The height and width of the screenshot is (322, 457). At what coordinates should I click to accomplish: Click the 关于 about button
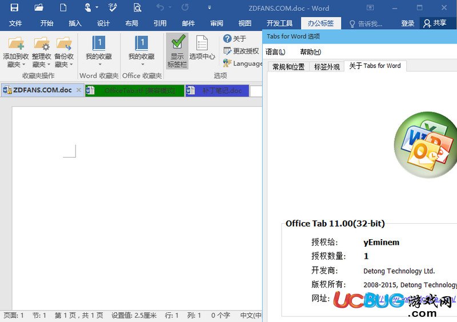(235, 38)
